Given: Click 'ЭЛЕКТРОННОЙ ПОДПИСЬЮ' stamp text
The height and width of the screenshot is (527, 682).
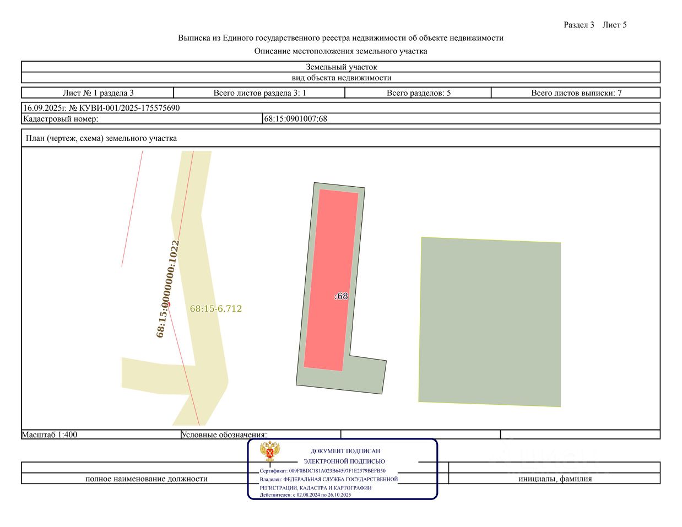Looking at the screenshot, I should pyautogui.click(x=344, y=461).
